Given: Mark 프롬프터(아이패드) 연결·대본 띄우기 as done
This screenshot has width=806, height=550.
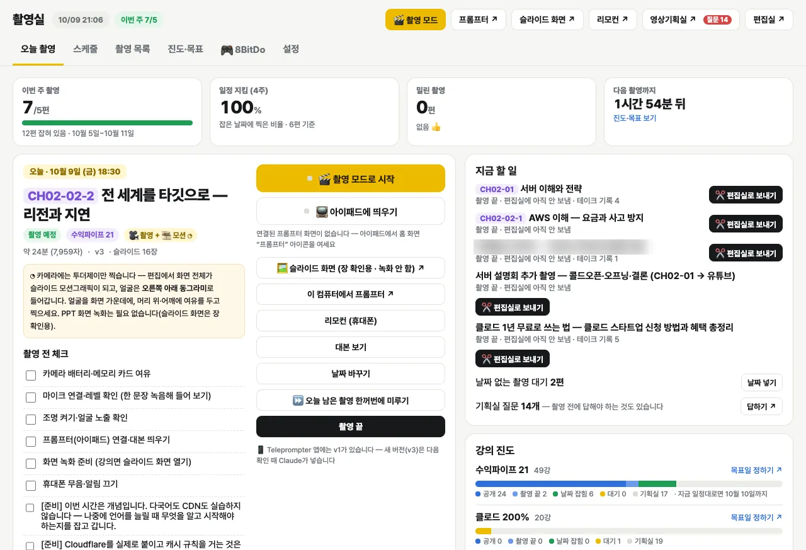Looking at the screenshot, I should [x=31, y=442].
